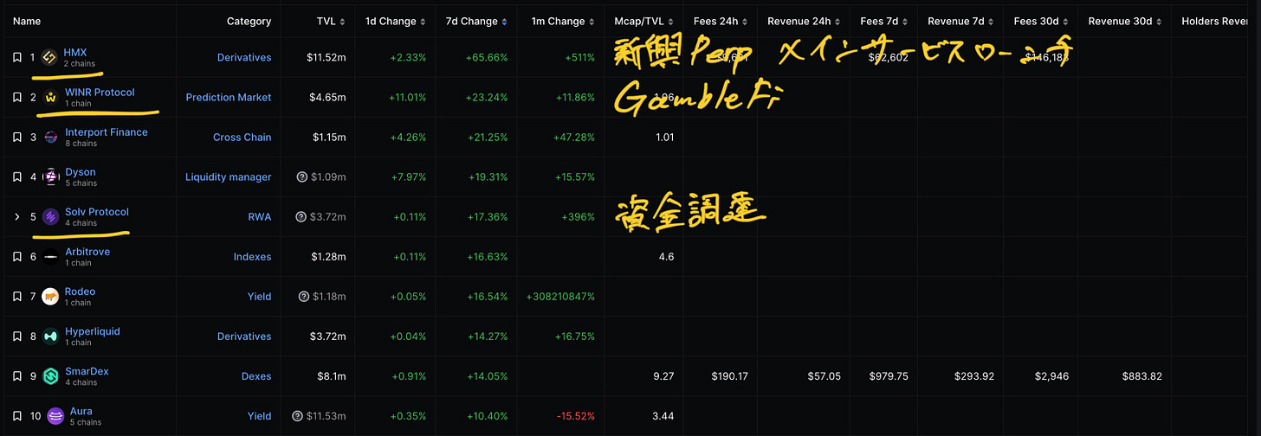
Task: Open the Hyperliquid protocol link
Action: pyautogui.click(x=93, y=331)
